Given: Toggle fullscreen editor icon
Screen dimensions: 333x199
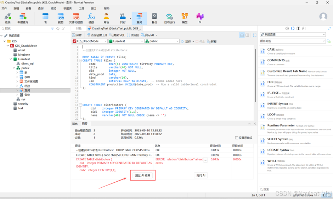Looking at the screenshot, I should coord(255,35).
